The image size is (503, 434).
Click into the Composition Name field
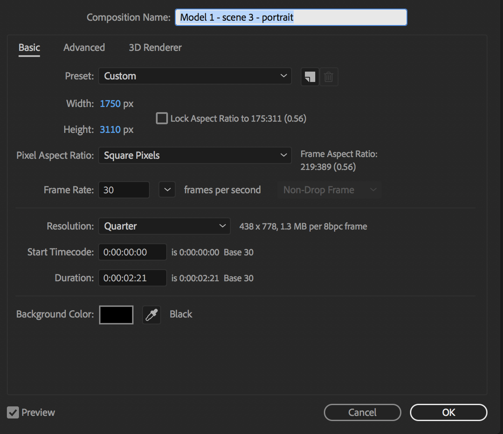point(291,18)
